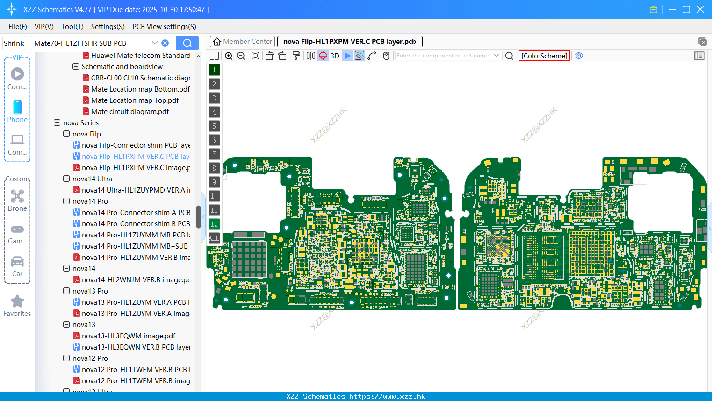Viewport: 712px width, 401px height.
Task: Select PCB layer 2
Action: point(214,84)
